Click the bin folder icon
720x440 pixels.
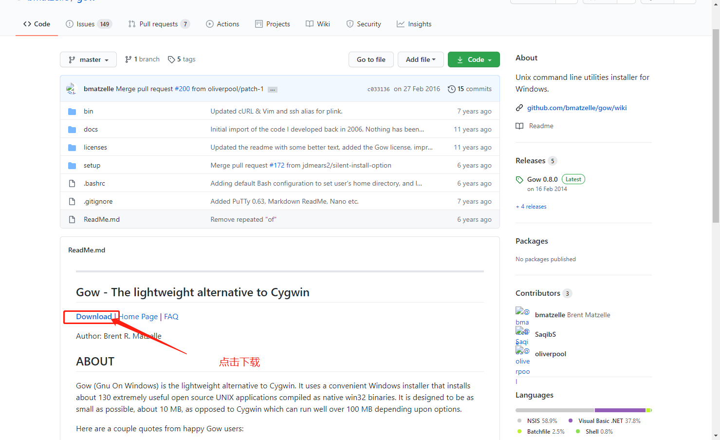click(72, 112)
